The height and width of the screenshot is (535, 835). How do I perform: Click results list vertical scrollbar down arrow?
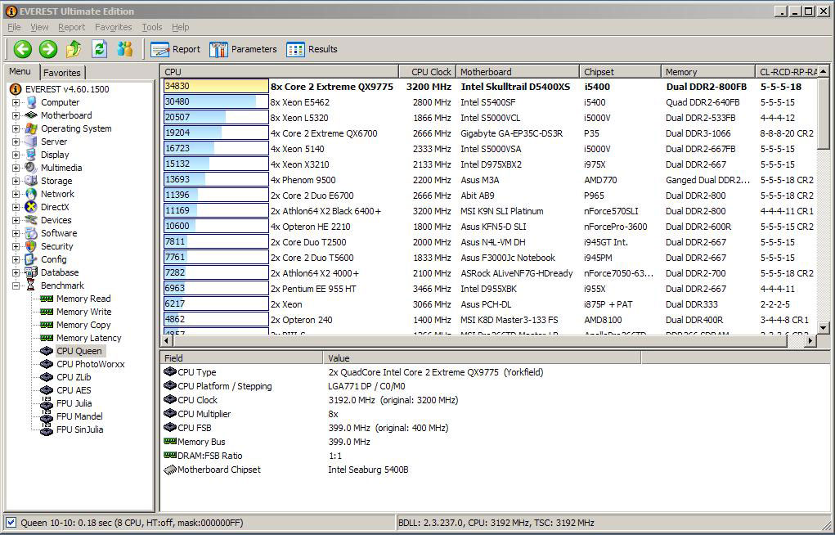coord(824,328)
